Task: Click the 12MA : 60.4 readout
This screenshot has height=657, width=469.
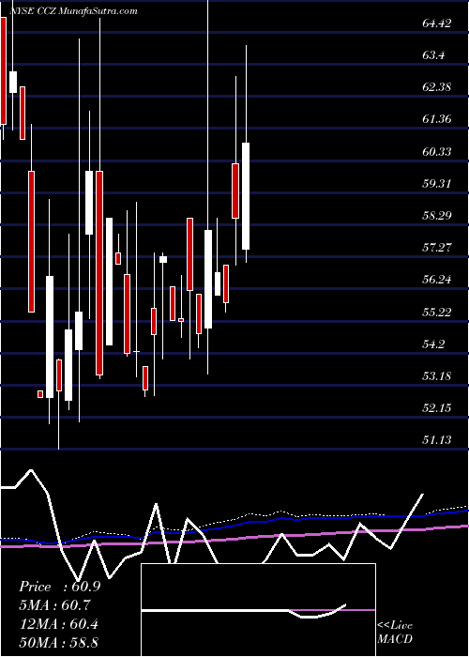Action: [x=58, y=624]
